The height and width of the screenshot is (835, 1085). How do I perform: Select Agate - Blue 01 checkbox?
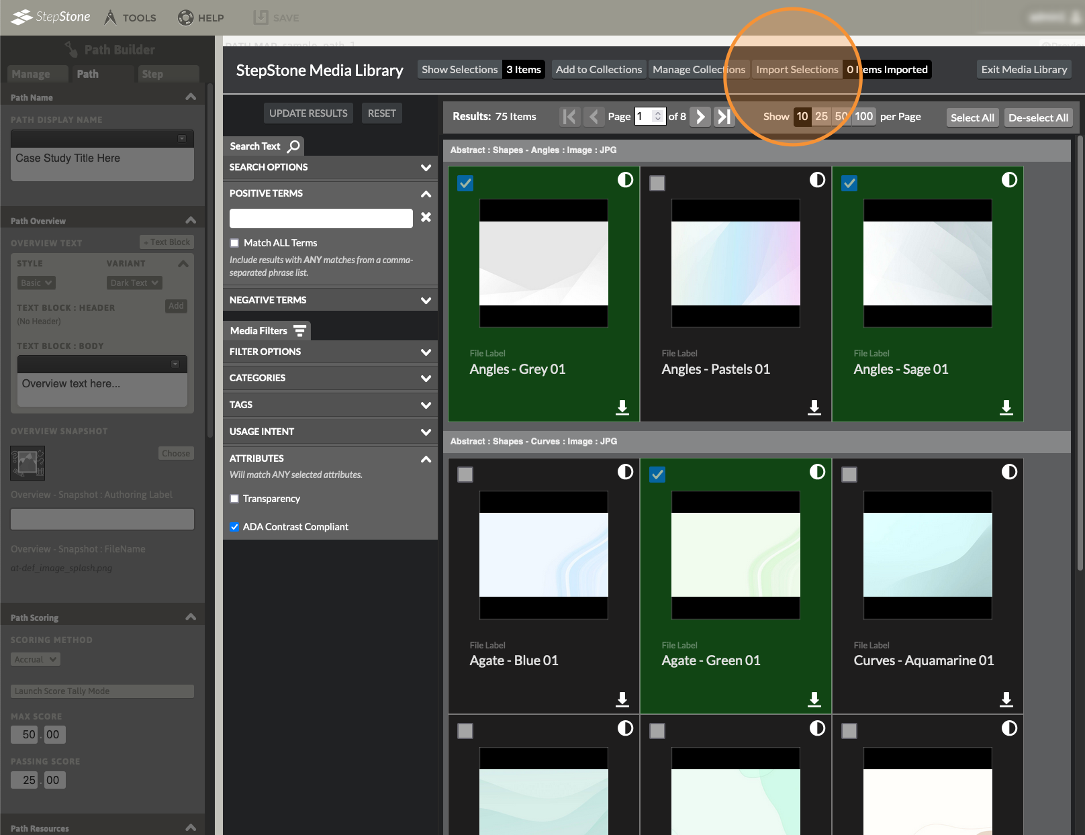point(465,475)
